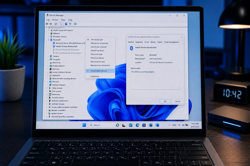Collapse the Bluetooth category
The image size is (250, 166).
click(48, 40)
